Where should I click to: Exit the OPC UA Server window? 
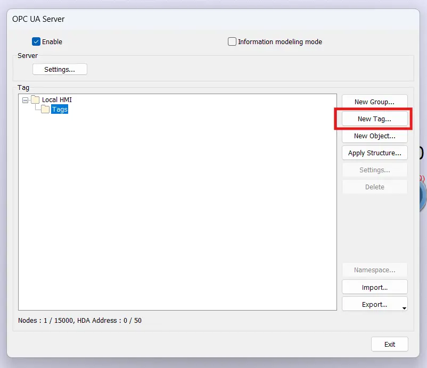pos(390,344)
